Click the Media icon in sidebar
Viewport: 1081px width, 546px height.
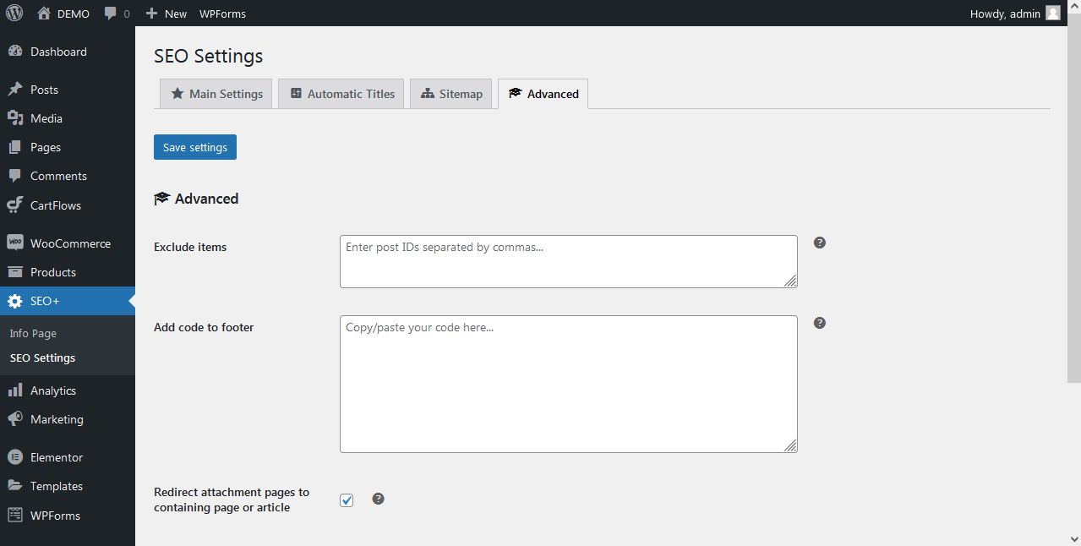[x=14, y=118]
